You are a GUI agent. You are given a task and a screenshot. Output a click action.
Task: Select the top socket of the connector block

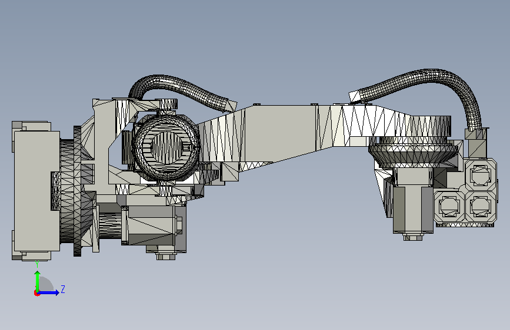click(x=481, y=175)
